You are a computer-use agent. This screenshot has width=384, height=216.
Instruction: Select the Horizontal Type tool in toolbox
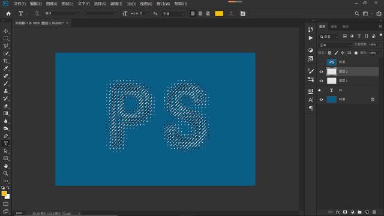tap(5, 143)
